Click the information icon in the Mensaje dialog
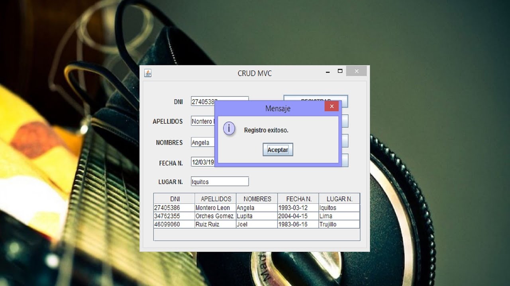Viewport: 510px width, 286px height. tap(229, 129)
